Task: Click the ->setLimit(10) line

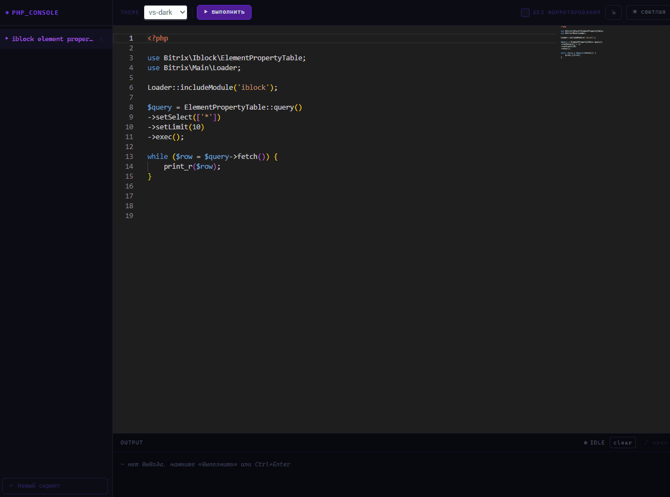Action: tap(176, 127)
